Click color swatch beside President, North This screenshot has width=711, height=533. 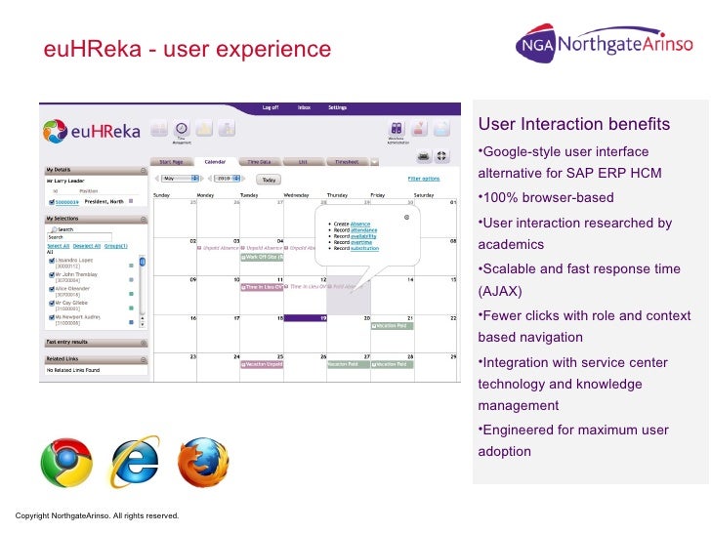pyautogui.click(x=131, y=201)
